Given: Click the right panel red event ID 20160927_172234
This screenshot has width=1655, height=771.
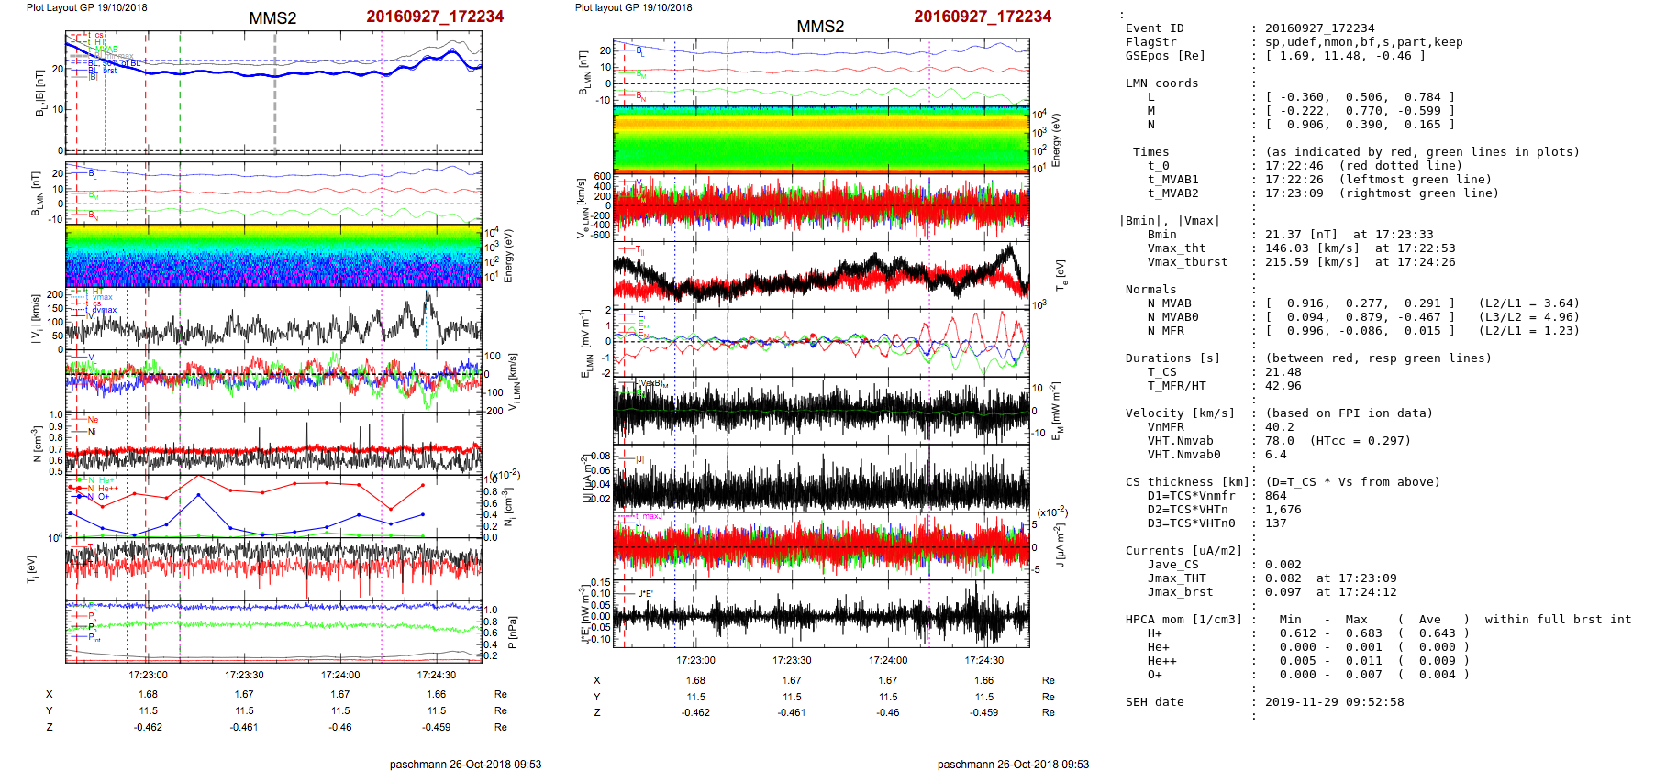Looking at the screenshot, I should (982, 17).
